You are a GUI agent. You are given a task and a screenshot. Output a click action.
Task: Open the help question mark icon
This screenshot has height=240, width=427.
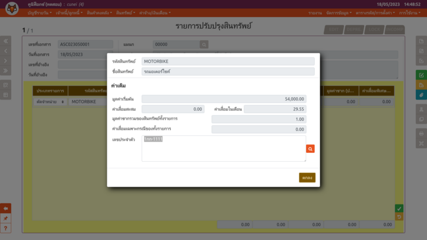(5, 228)
